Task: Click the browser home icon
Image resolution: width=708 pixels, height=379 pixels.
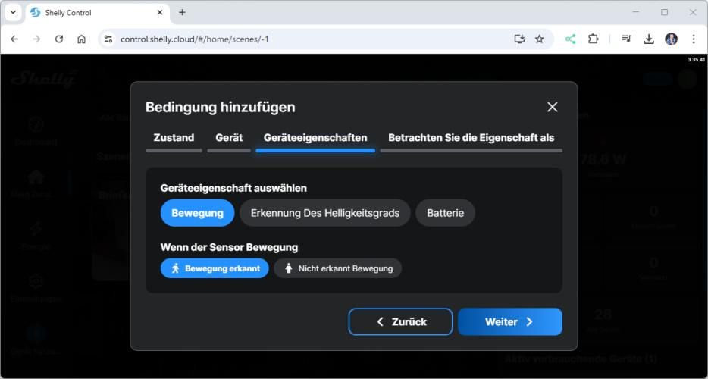Action: pos(82,39)
